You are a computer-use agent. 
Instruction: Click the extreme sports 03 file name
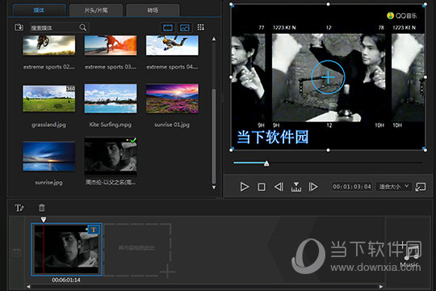click(x=111, y=67)
